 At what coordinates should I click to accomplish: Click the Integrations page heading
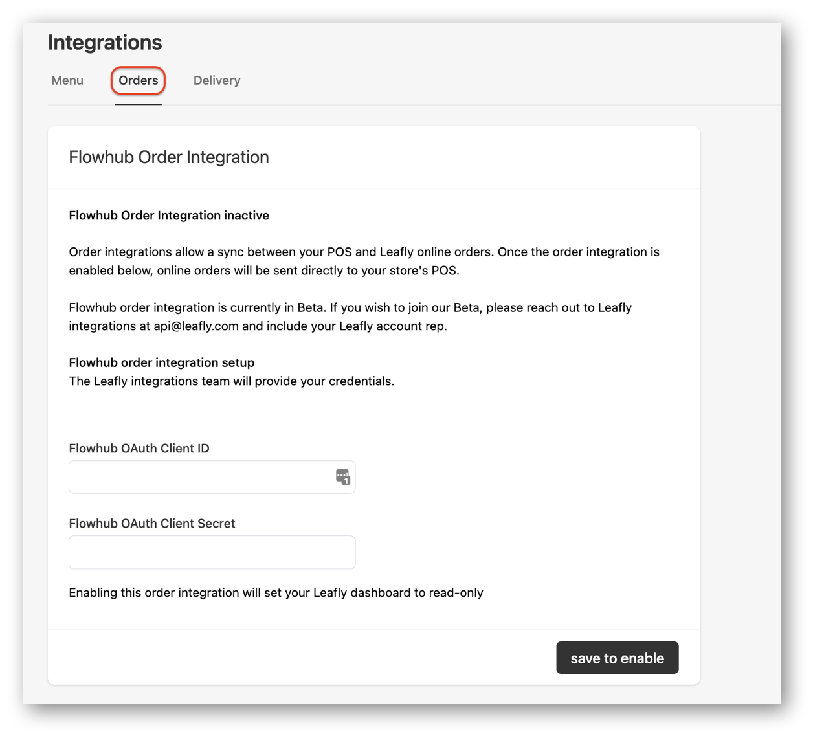(x=105, y=43)
